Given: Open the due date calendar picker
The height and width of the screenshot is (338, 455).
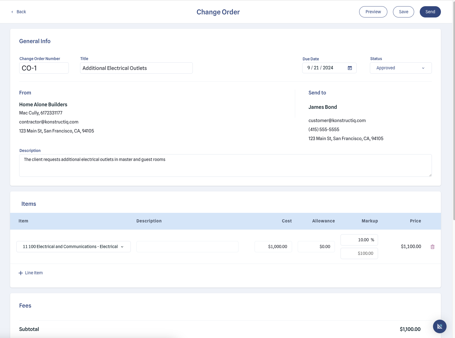Looking at the screenshot, I should (350, 68).
